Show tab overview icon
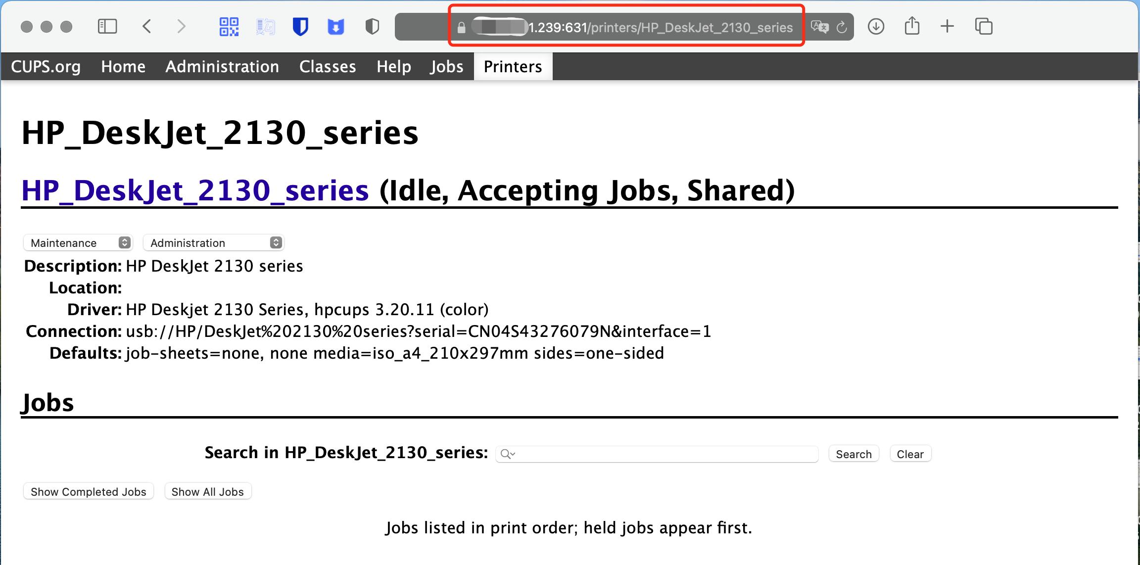This screenshot has height=565, width=1140. 984,26
